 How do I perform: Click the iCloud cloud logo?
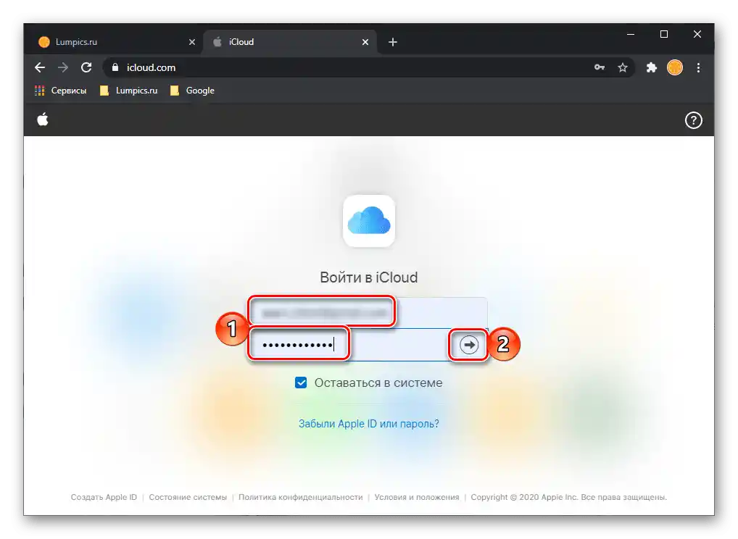[x=369, y=220]
